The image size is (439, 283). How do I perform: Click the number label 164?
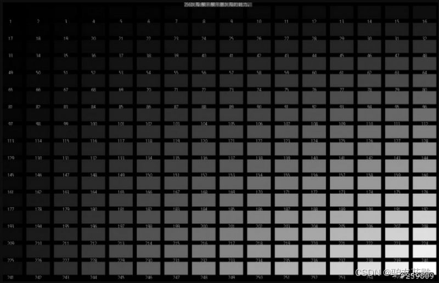tap(93, 192)
